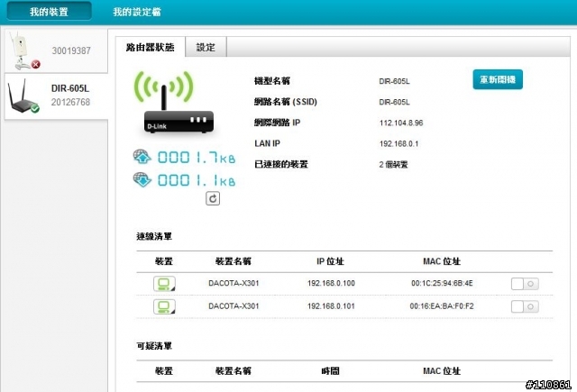Click the download rate 0001.1KB readout
This screenshot has width=577, height=392.
click(197, 180)
